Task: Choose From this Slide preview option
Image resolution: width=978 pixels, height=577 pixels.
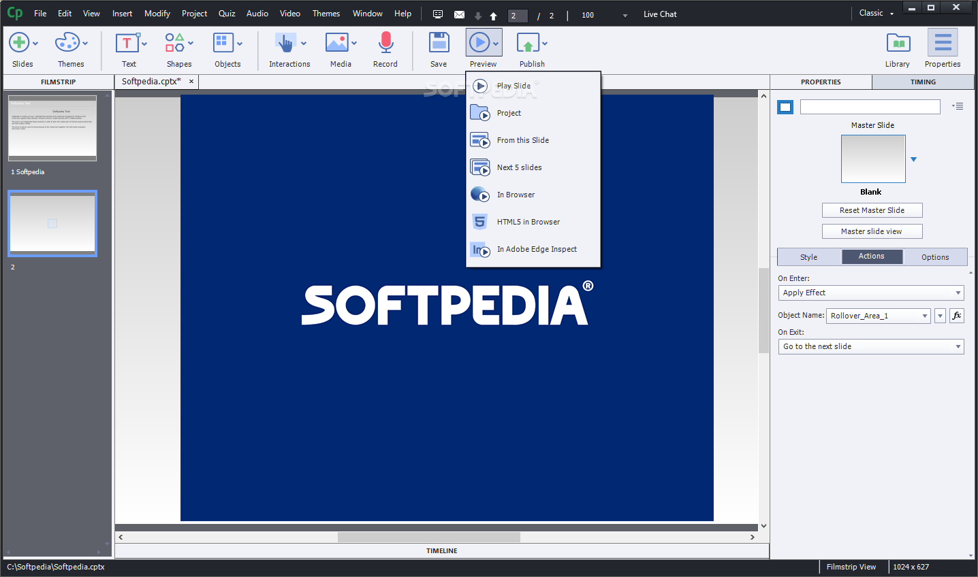Action: 533,140
